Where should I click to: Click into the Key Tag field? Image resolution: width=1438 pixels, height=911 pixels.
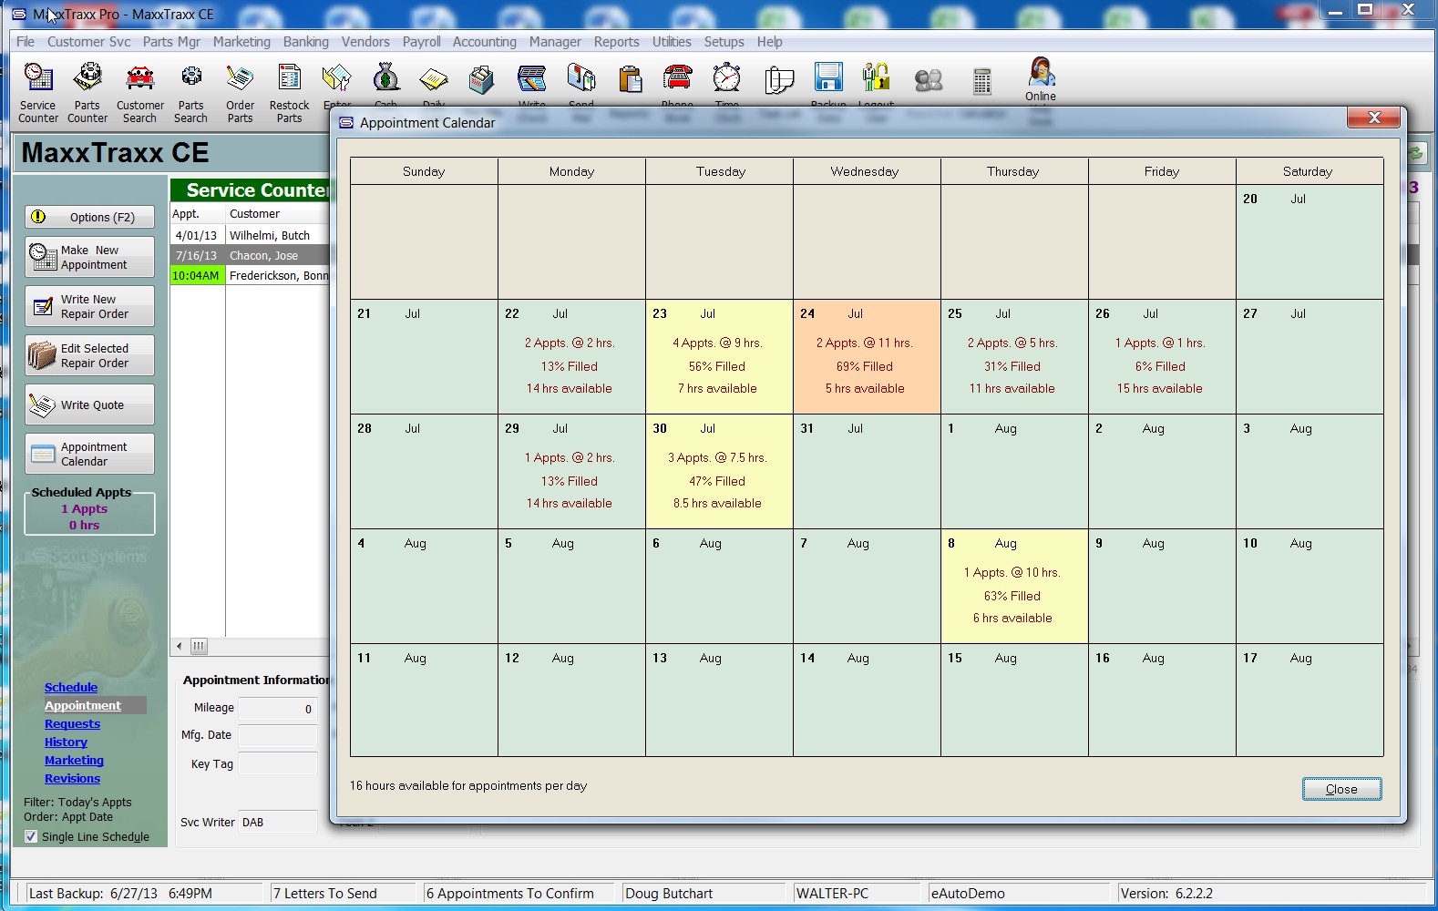pyautogui.click(x=278, y=763)
